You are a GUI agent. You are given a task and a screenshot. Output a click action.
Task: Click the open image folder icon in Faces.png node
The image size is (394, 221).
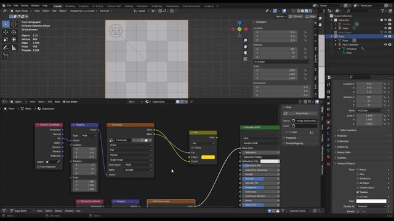point(146,140)
